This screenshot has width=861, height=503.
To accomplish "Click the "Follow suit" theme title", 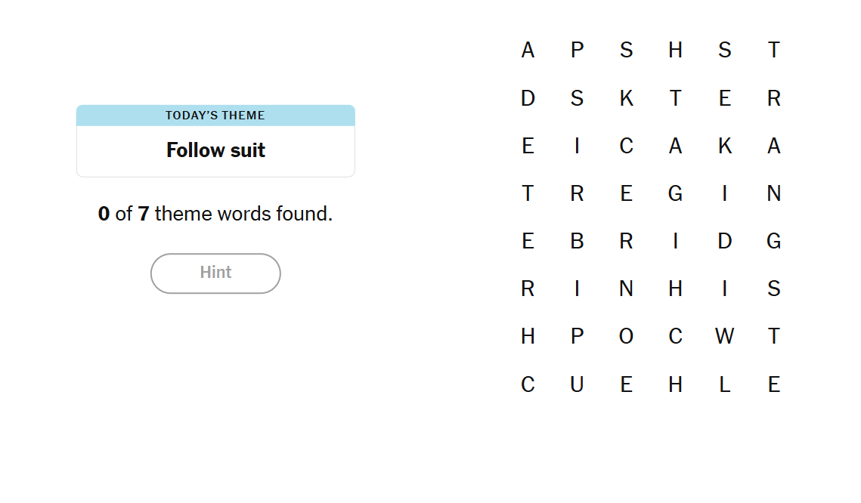I will (215, 150).
